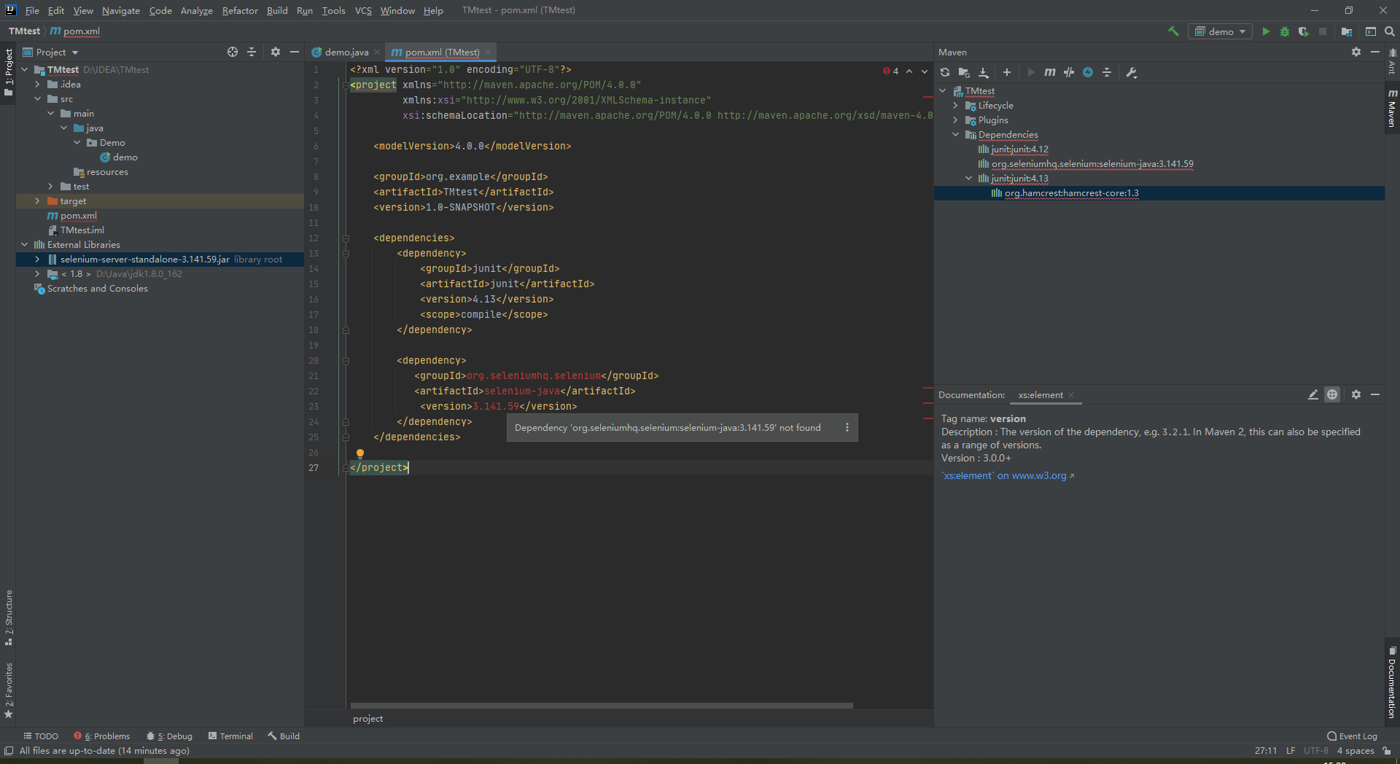
Task: Open the TODO tool window
Action: point(41,736)
